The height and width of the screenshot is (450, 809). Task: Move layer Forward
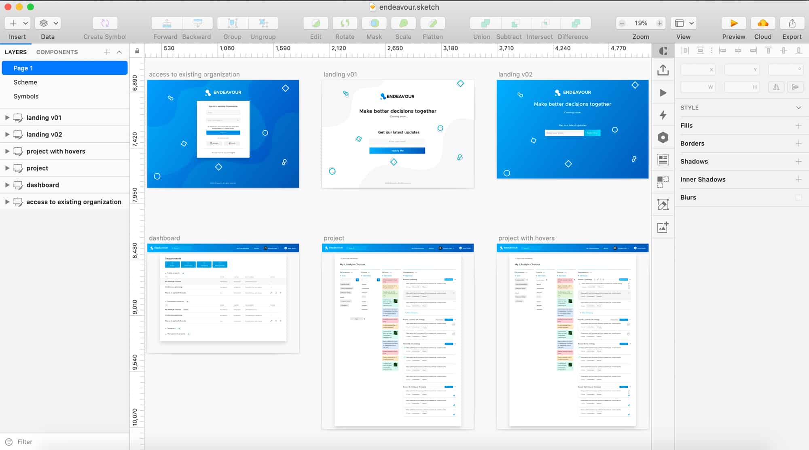click(167, 23)
